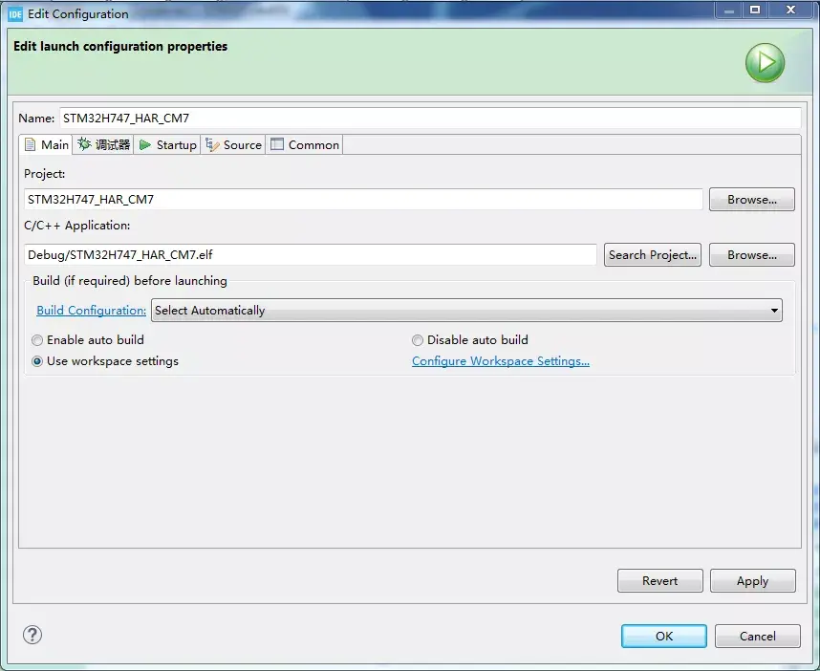The width and height of the screenshot is (820, 671).
Task: Click the Startup tab play icon
Action: coord(145,145)
